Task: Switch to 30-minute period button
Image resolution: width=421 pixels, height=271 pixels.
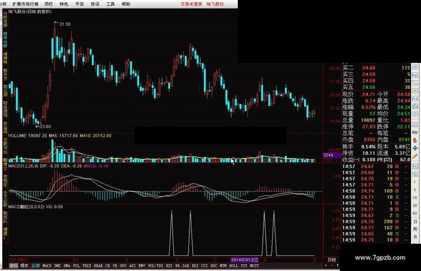Action: 415,205
